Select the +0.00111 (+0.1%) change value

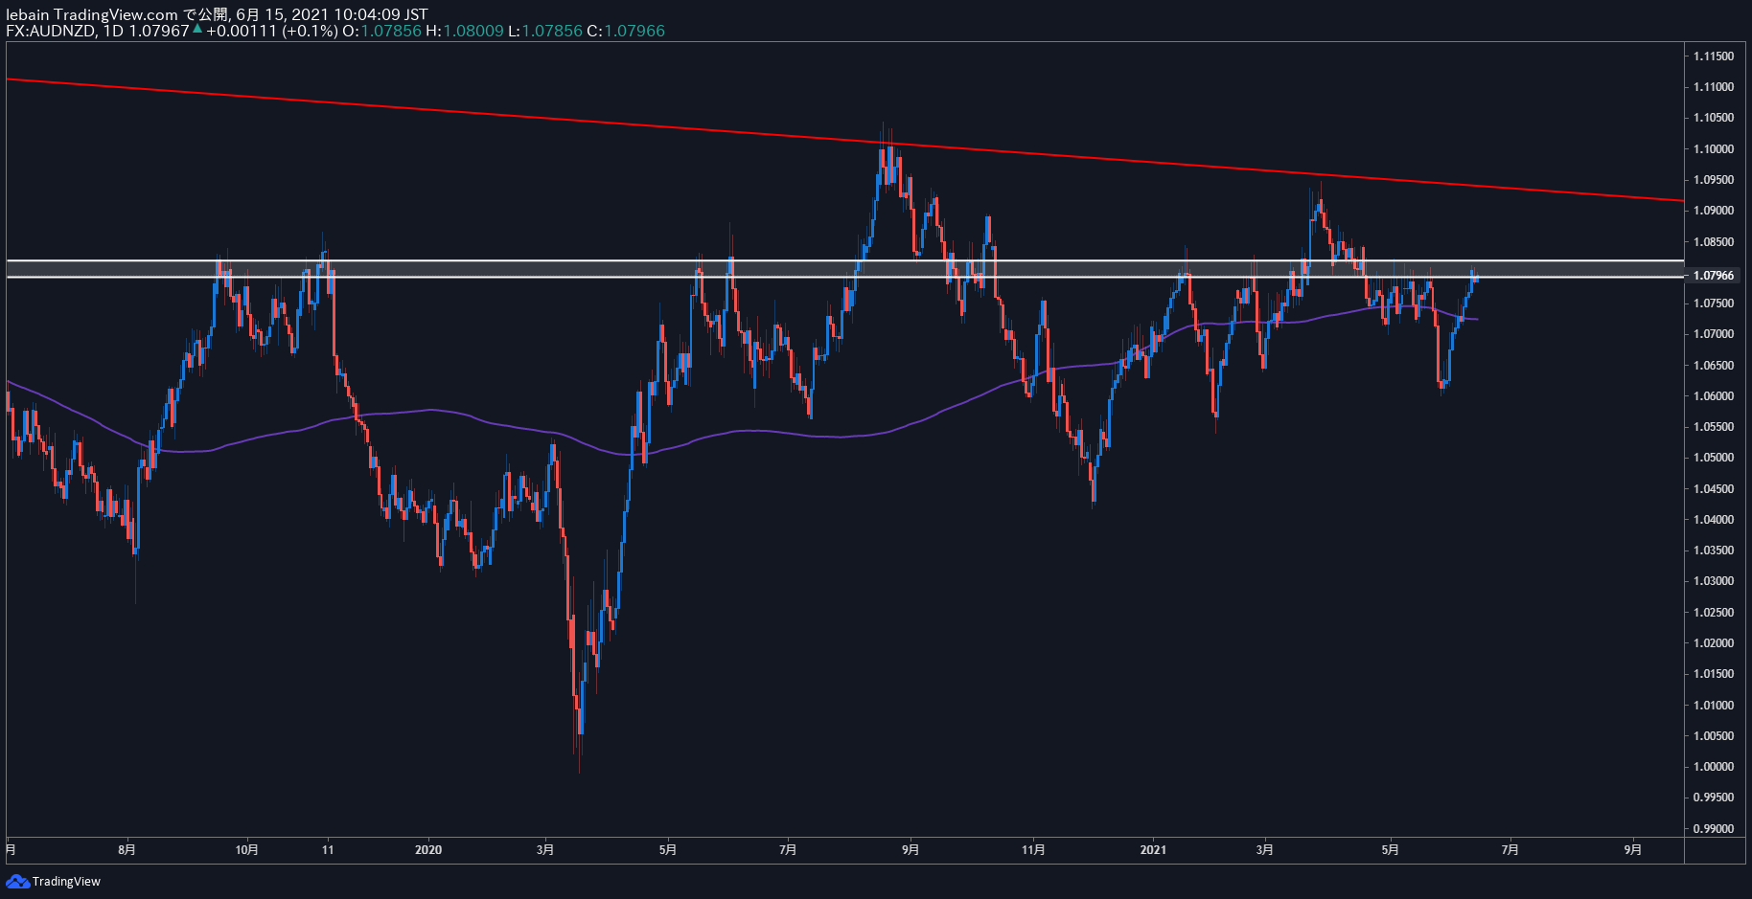pos(272,31)
